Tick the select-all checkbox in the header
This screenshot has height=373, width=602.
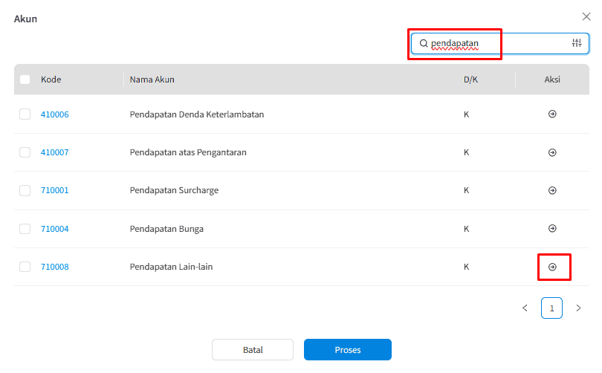click(x=25, y=80)
